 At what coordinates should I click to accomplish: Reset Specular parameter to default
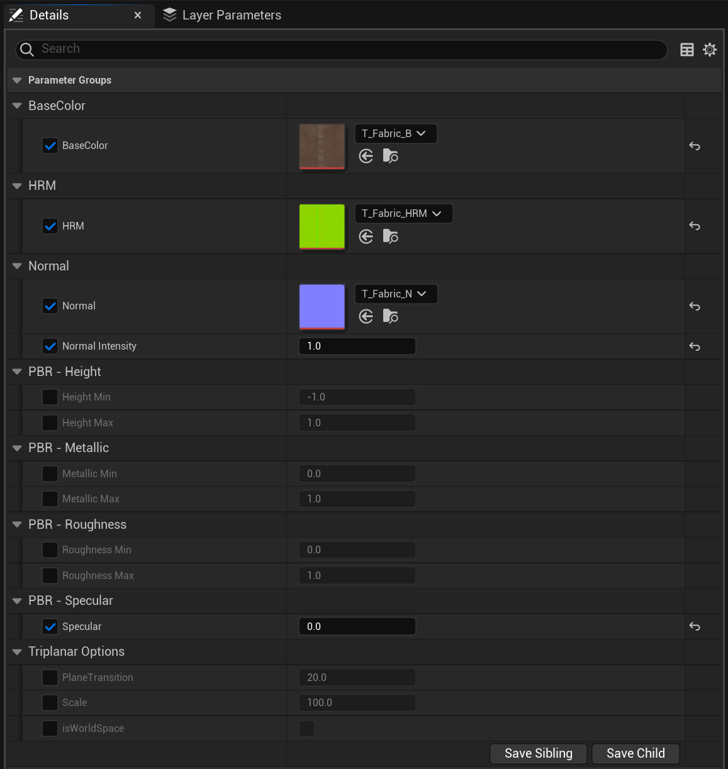694,626
